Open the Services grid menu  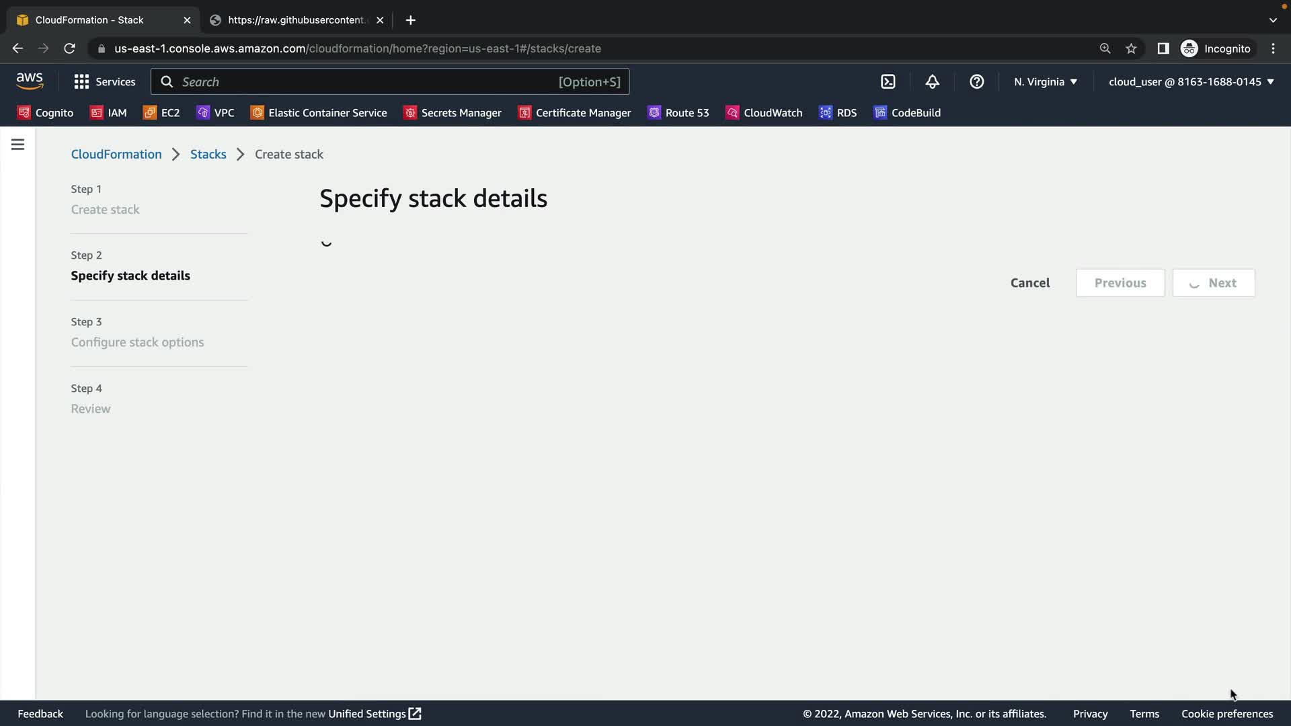(104, 81)
